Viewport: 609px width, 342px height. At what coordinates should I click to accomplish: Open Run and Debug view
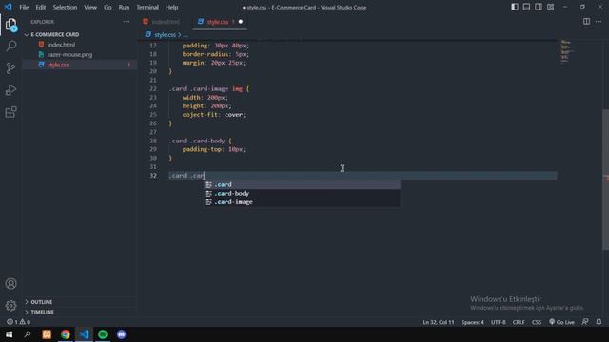10,90
